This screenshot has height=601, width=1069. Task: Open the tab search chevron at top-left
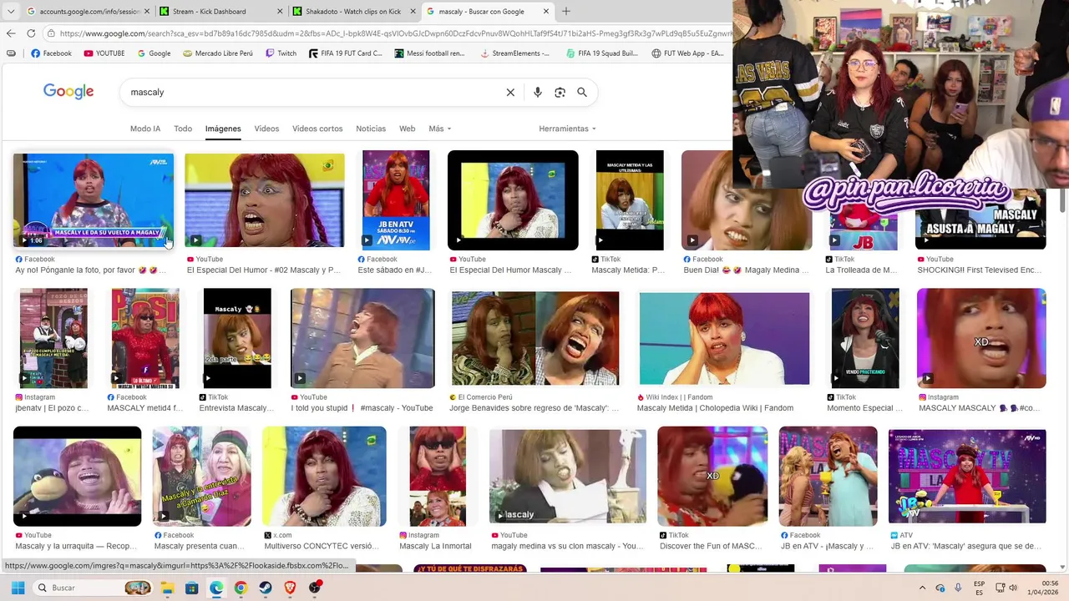11,12
